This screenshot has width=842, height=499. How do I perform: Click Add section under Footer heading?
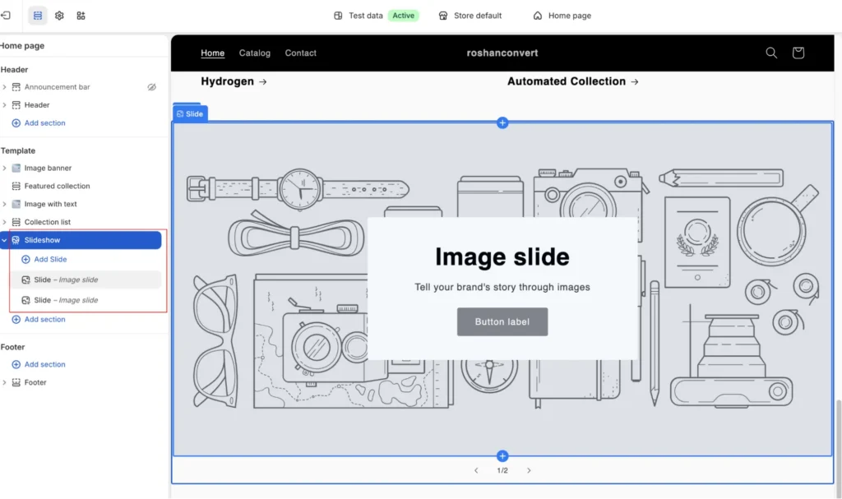coord(39,365)
